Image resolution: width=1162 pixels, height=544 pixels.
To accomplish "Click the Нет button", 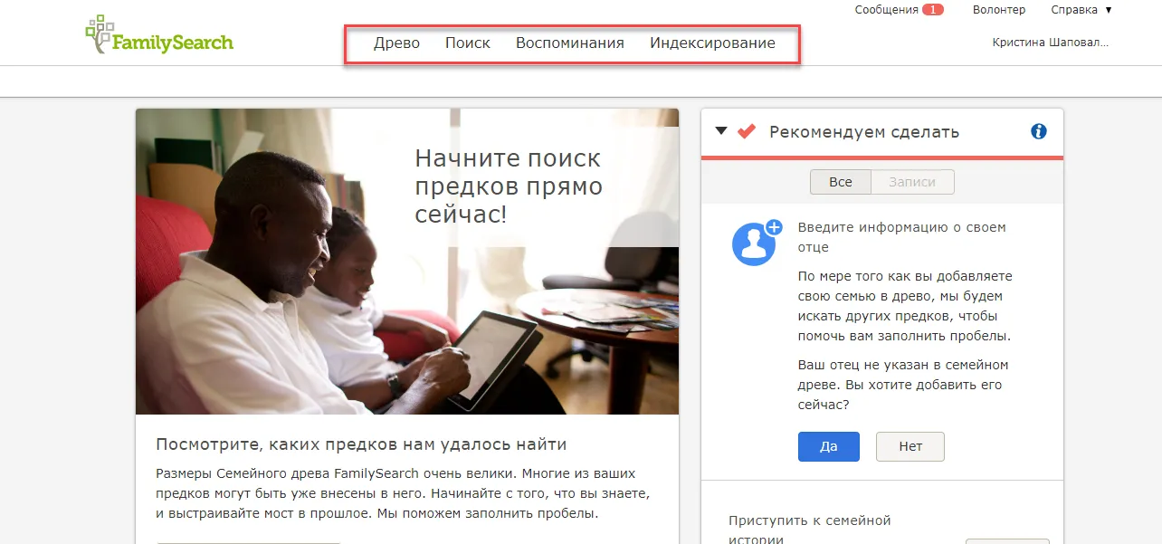I will point(910,446).
